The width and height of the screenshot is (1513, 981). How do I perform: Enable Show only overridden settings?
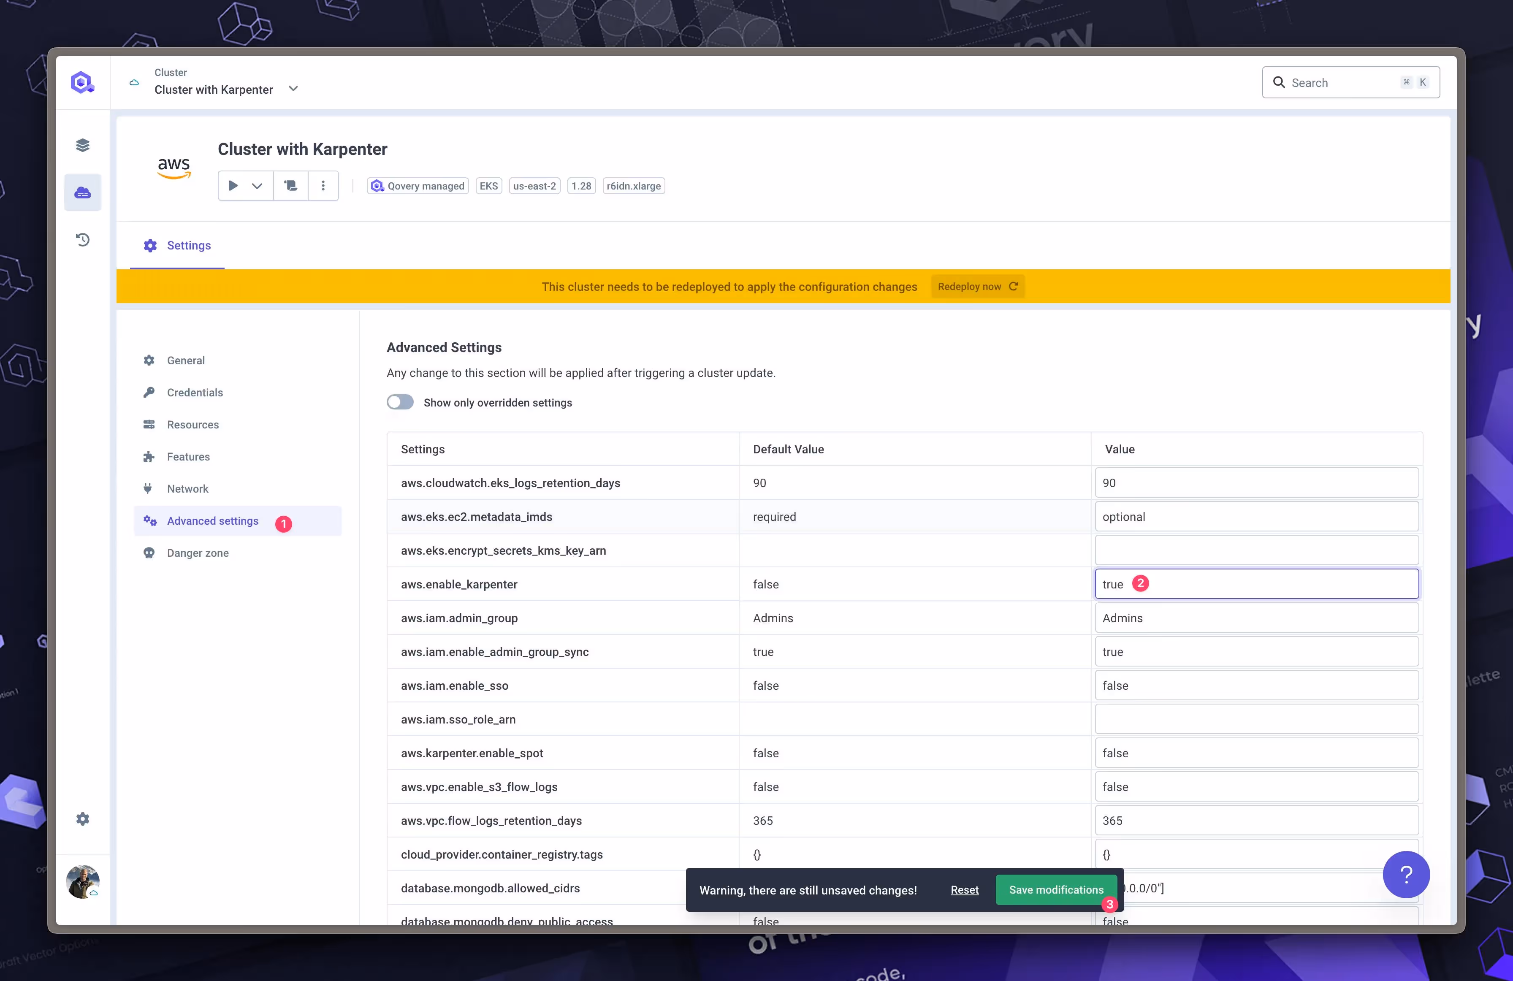[400, 402]
